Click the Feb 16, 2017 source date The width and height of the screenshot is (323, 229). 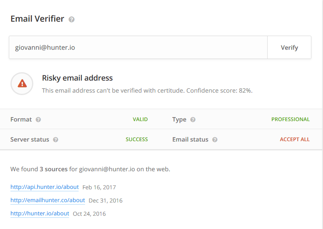tap(99, 187)
